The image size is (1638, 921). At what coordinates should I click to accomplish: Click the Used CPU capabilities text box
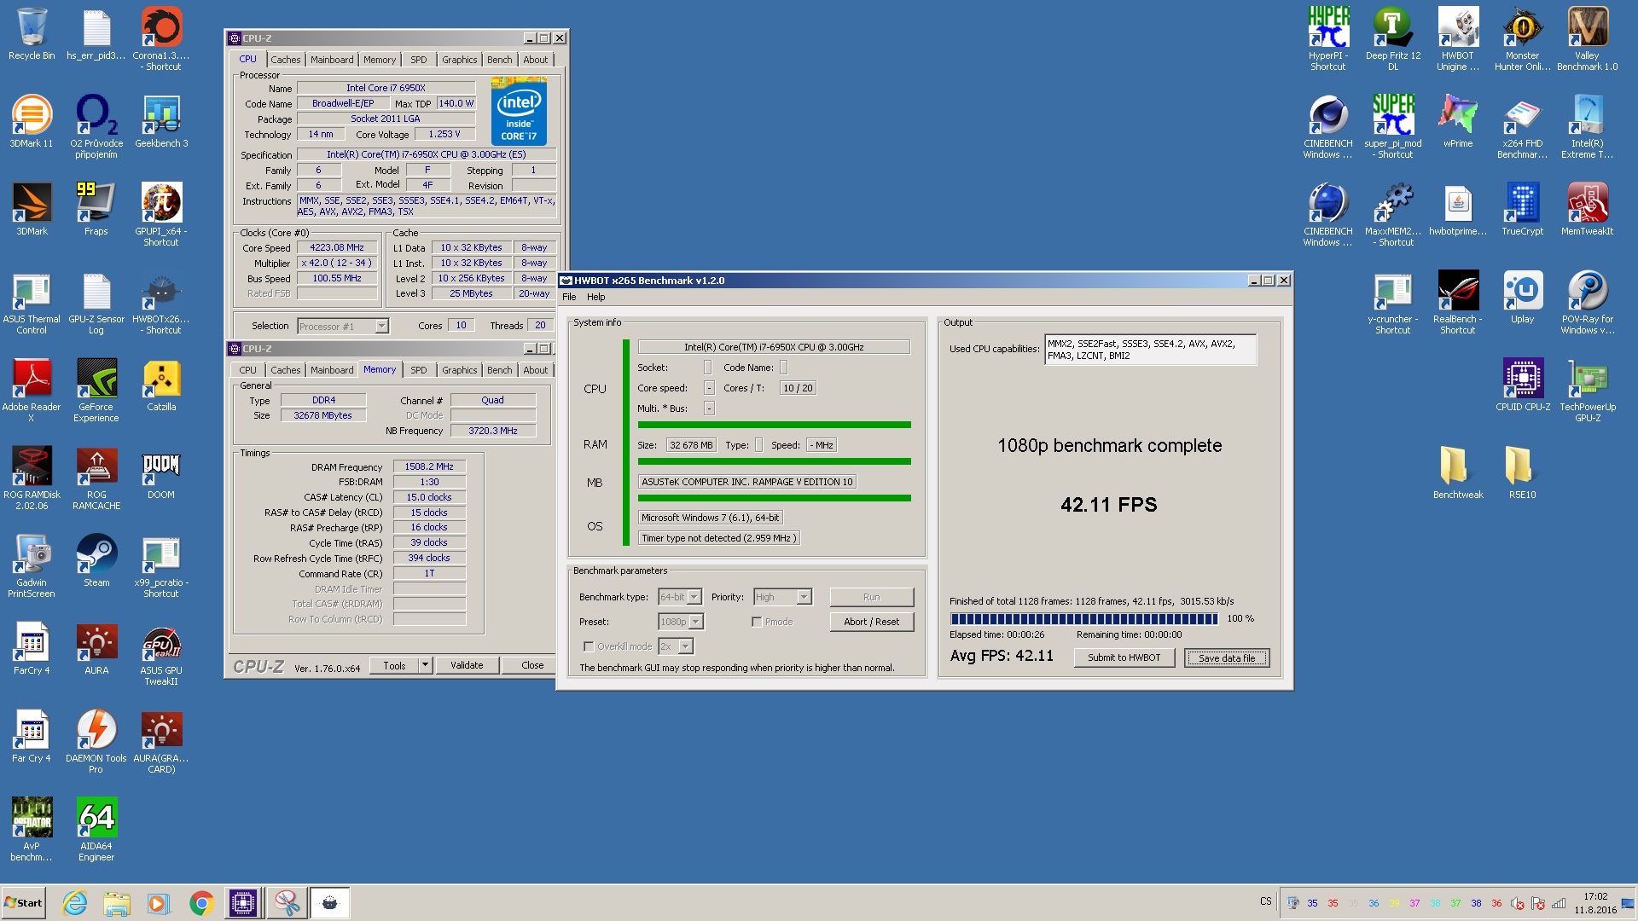click(1150, 350)
